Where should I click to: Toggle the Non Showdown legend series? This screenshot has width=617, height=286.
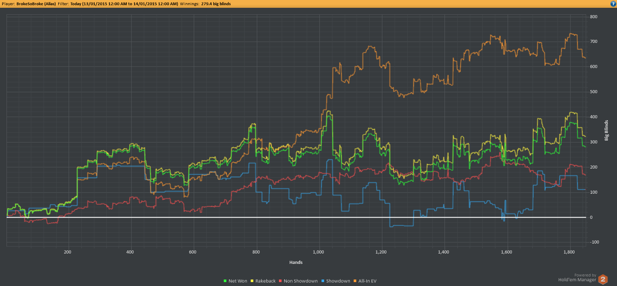(299, 281)
